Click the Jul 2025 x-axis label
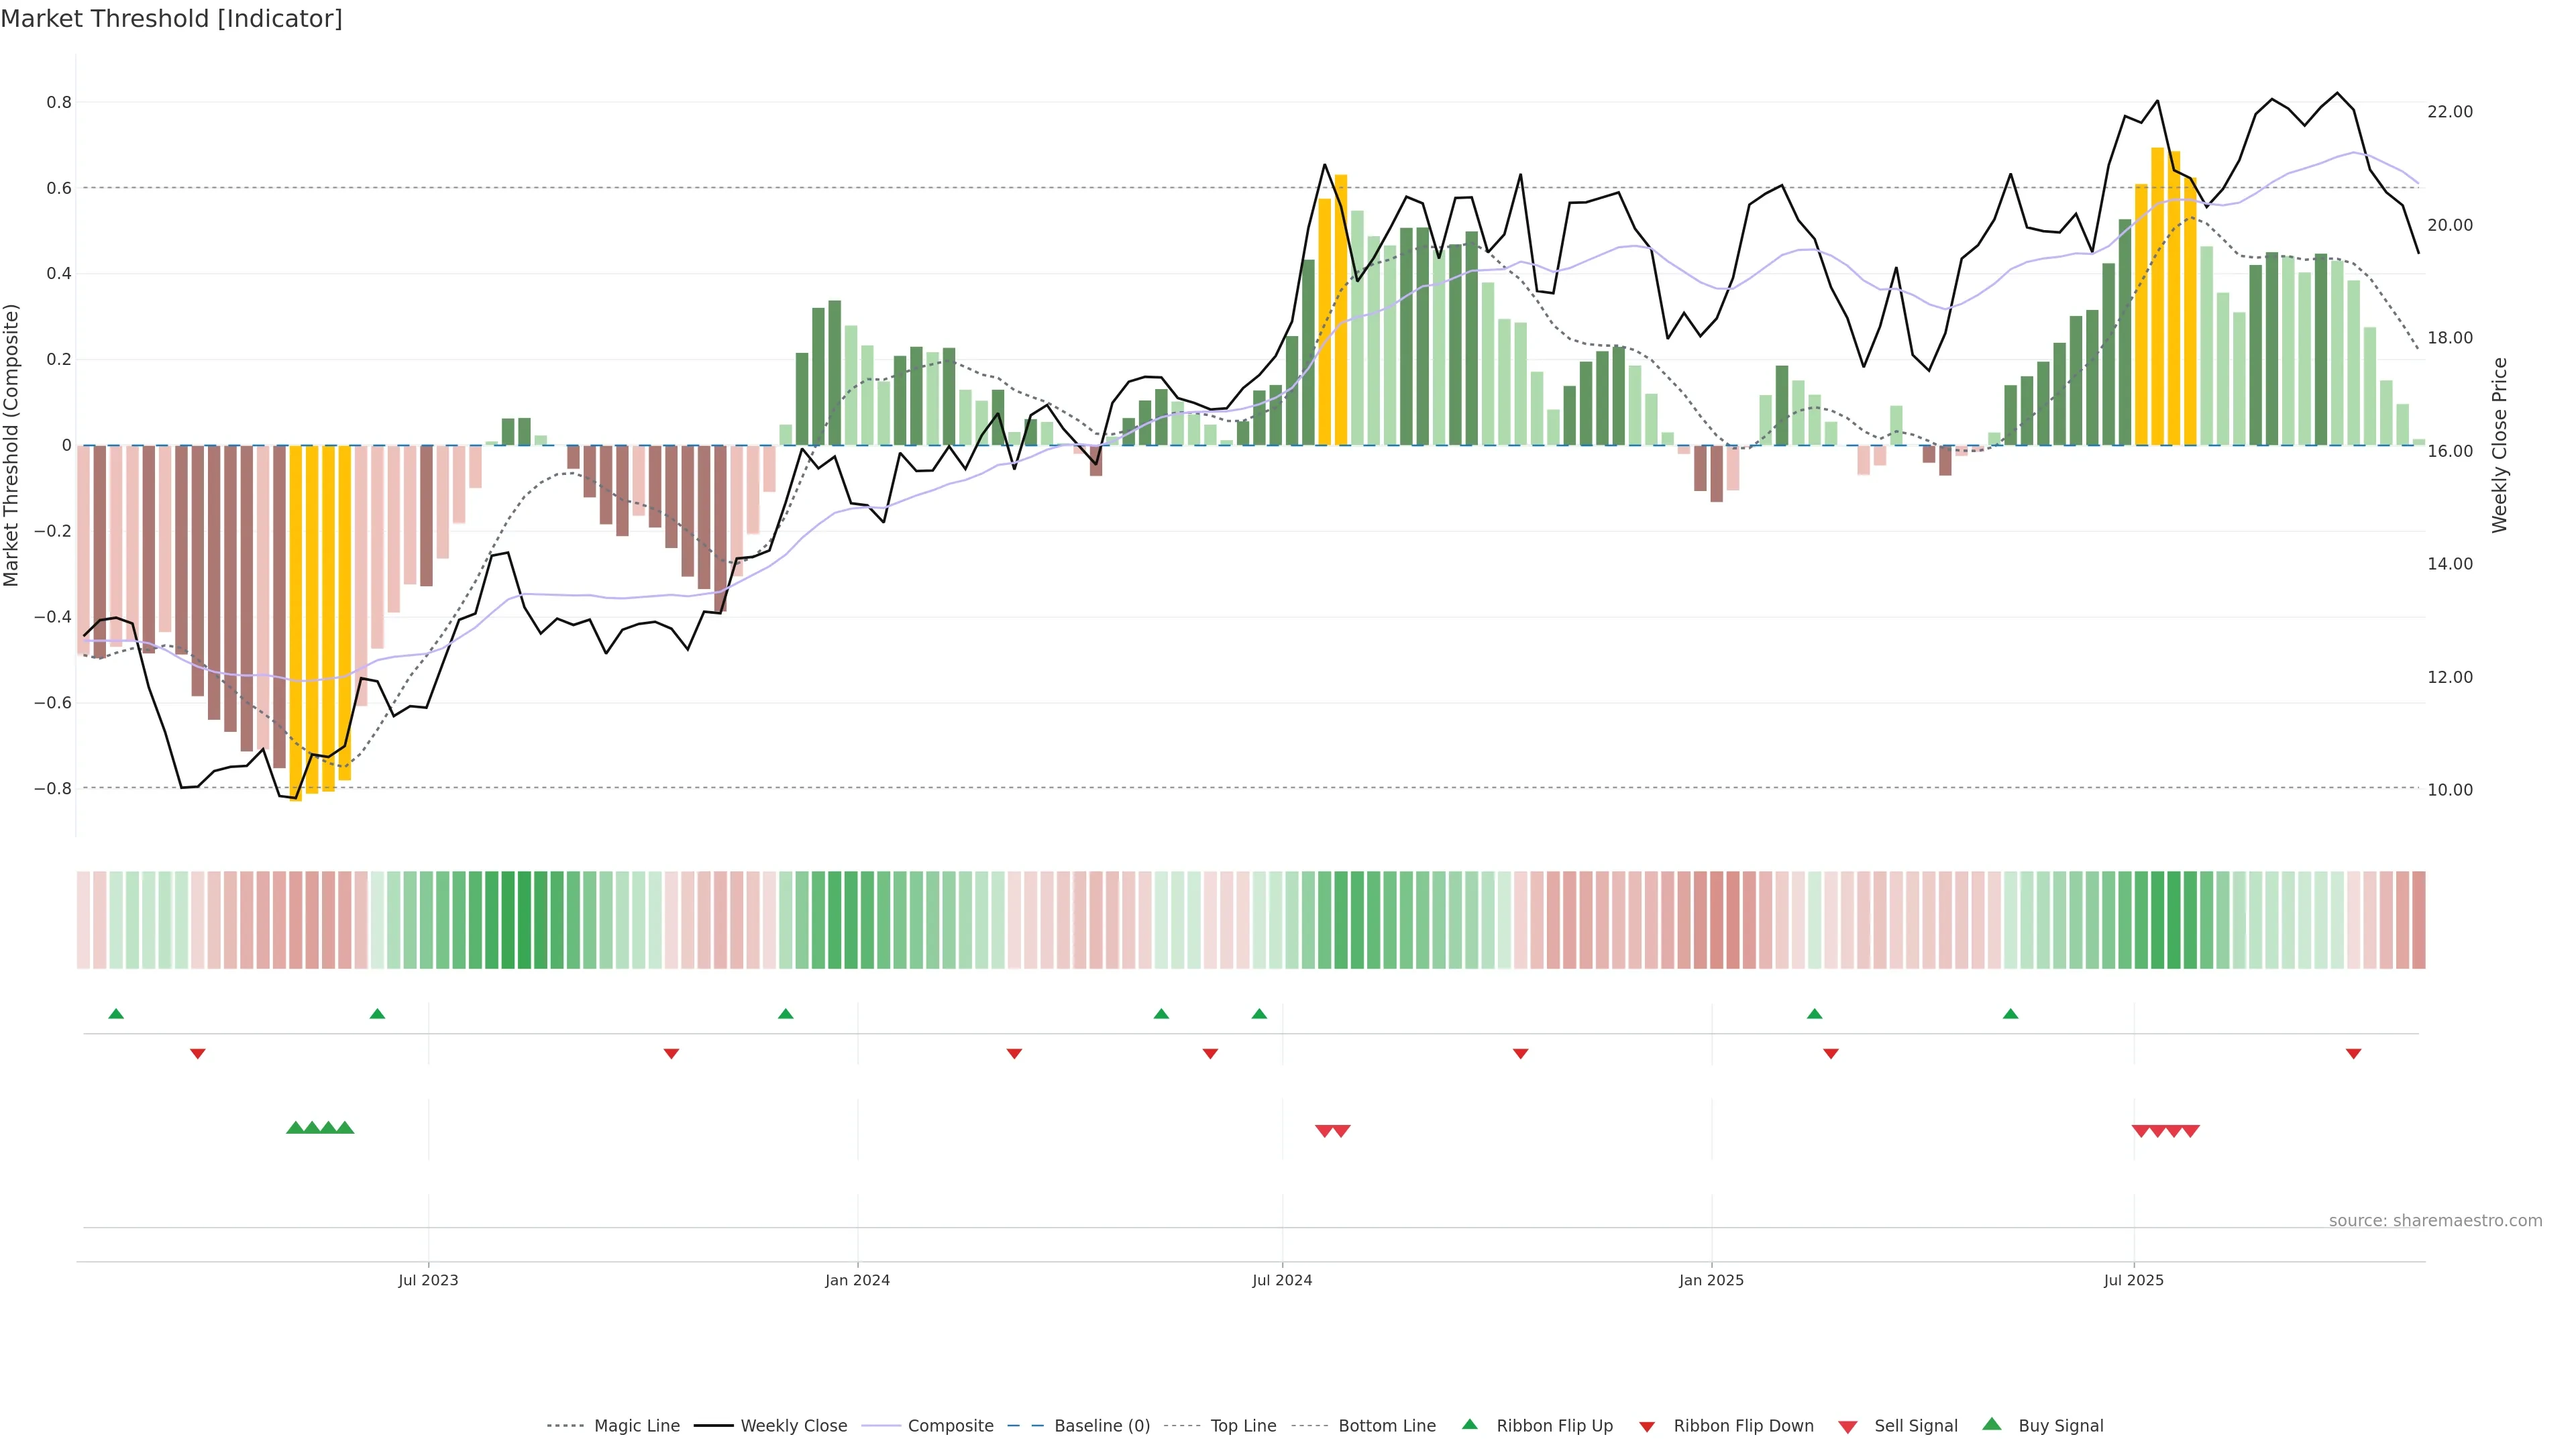 coord(2133,1280)
